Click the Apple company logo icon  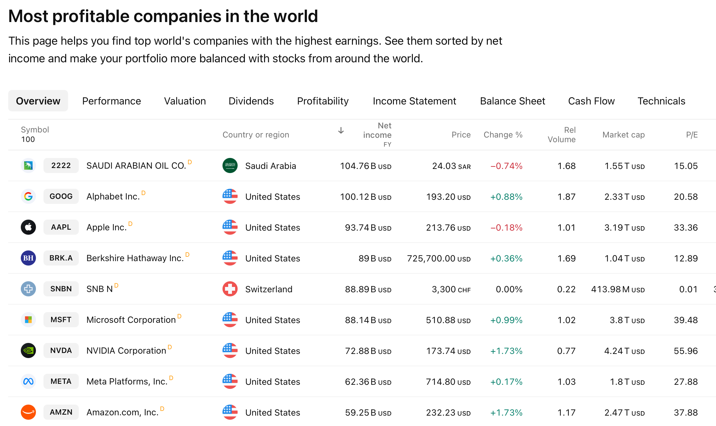pos(28,227)
